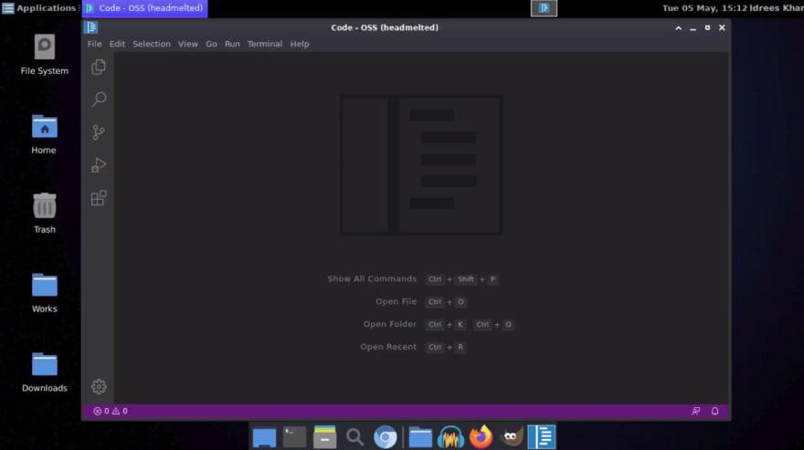Open the Trash desktop icon
The width and height of the screenshot is (804, 450).
(44, 214)
